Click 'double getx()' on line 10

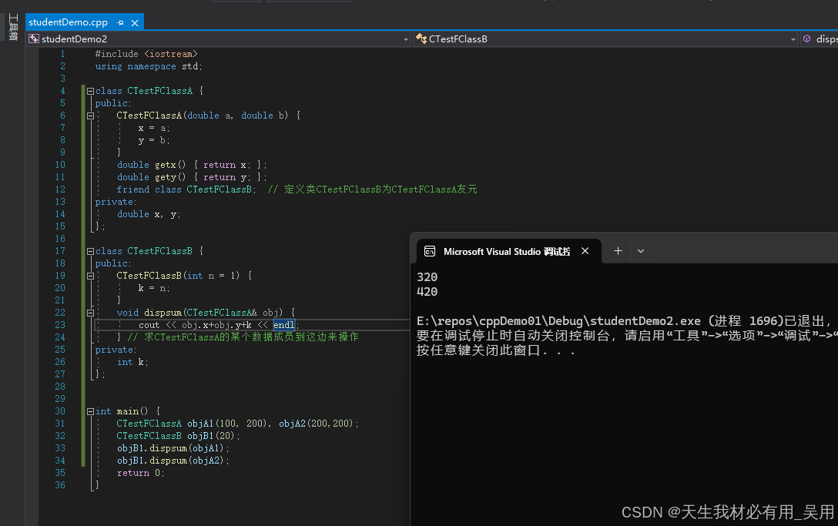click(151, 165)
